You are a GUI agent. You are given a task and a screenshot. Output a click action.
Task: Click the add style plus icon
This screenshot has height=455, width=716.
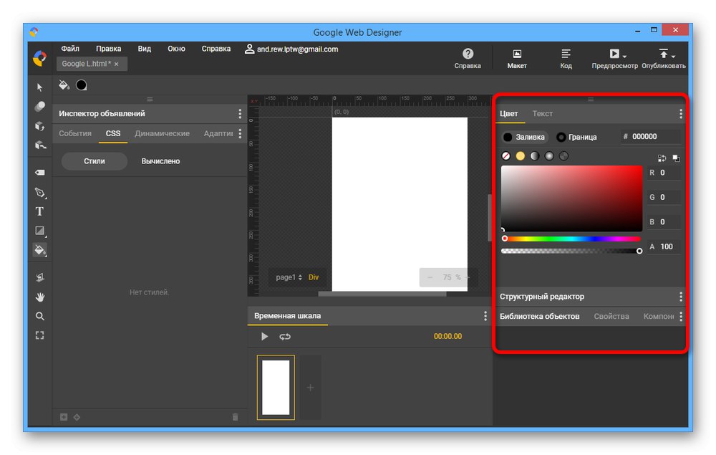click(64, 416)
